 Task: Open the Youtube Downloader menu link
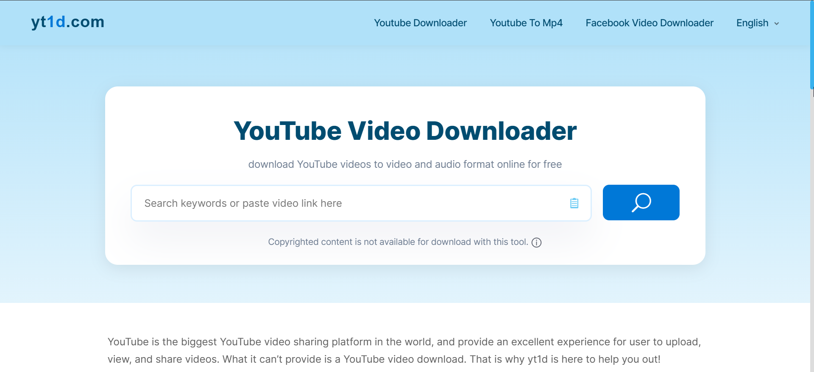click(x=420, y=23)
